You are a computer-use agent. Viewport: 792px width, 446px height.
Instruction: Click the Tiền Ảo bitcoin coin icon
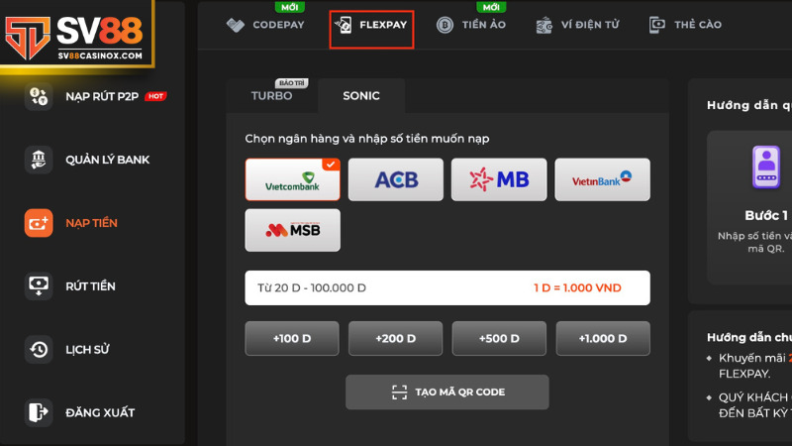point(445,25)
